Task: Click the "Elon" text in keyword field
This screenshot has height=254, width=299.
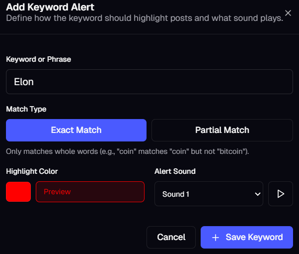Action: tap(24, 82)
